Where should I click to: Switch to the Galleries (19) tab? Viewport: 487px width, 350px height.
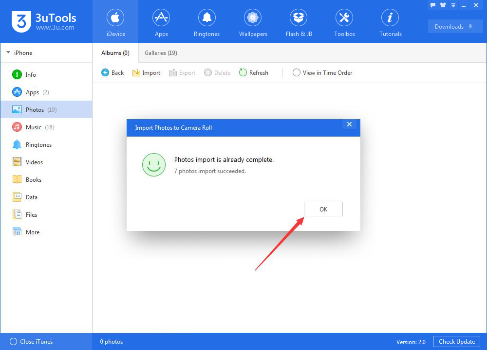pyautogui.click(x=161, y=53)
